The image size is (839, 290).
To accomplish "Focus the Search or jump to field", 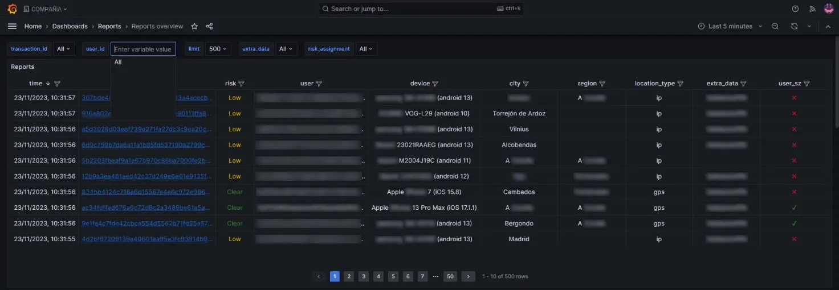I will coord(421,9).
